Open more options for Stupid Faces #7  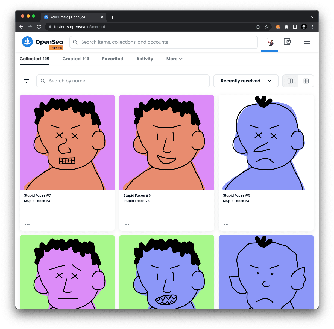(27, 225)
